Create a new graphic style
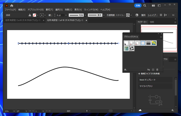Screen dimensions: 181x116 point(153,70)
